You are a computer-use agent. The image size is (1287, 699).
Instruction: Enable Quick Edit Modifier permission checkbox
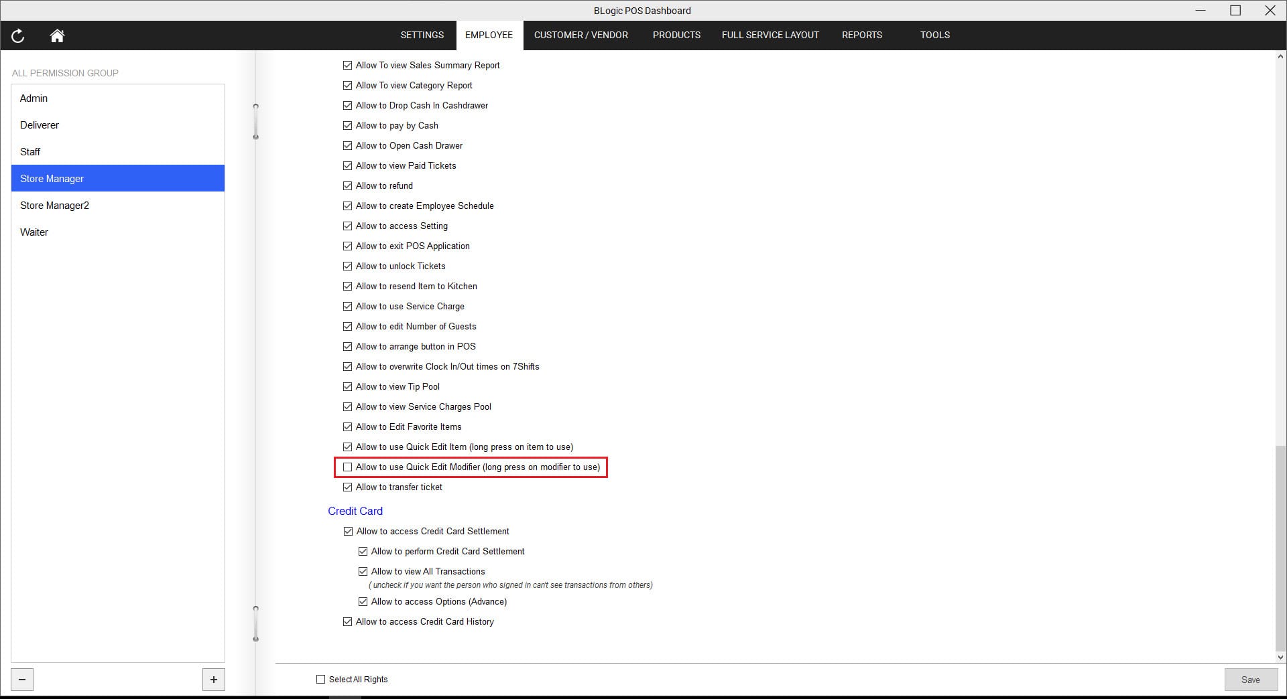347,467
